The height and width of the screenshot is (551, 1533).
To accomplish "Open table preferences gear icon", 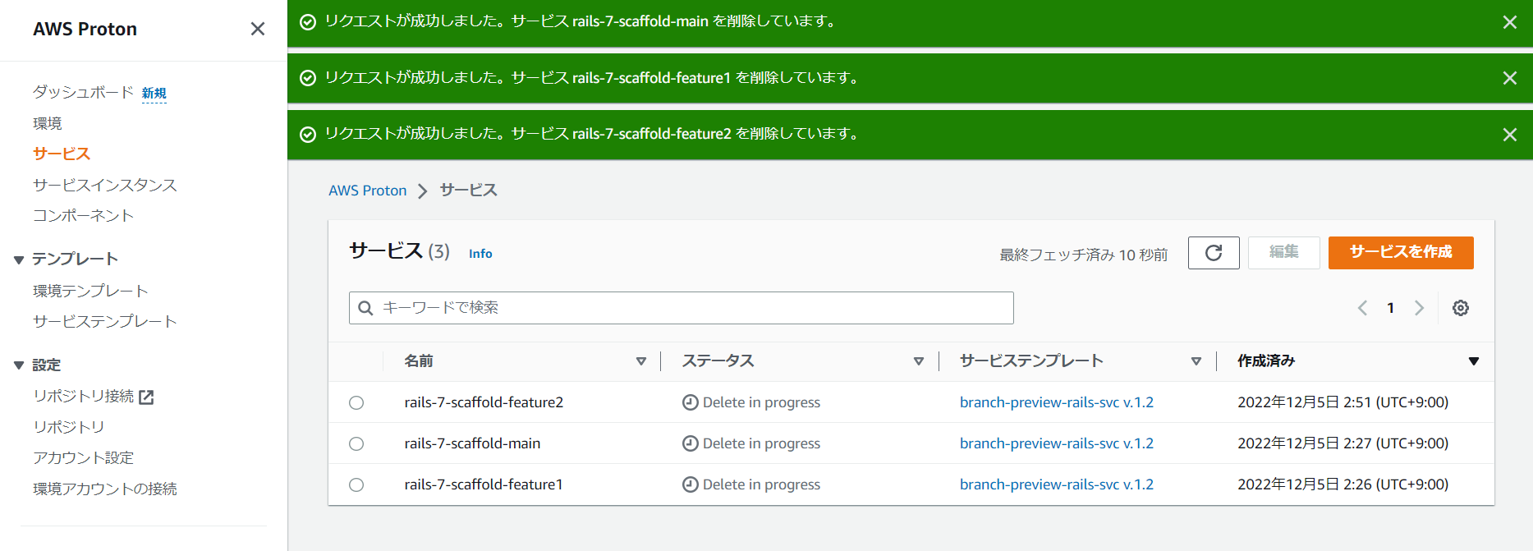I will [x=1461, y=308].
